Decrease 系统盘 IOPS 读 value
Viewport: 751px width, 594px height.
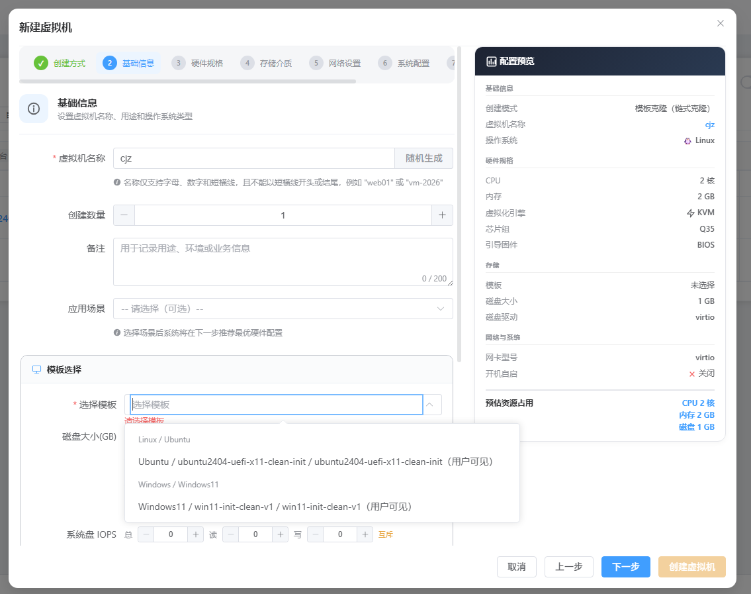231,534
